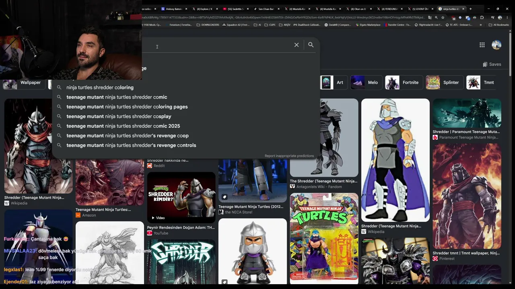
Task: Open the Google account avatar menu
Action: pyautogui.click(x=496, y=45)
